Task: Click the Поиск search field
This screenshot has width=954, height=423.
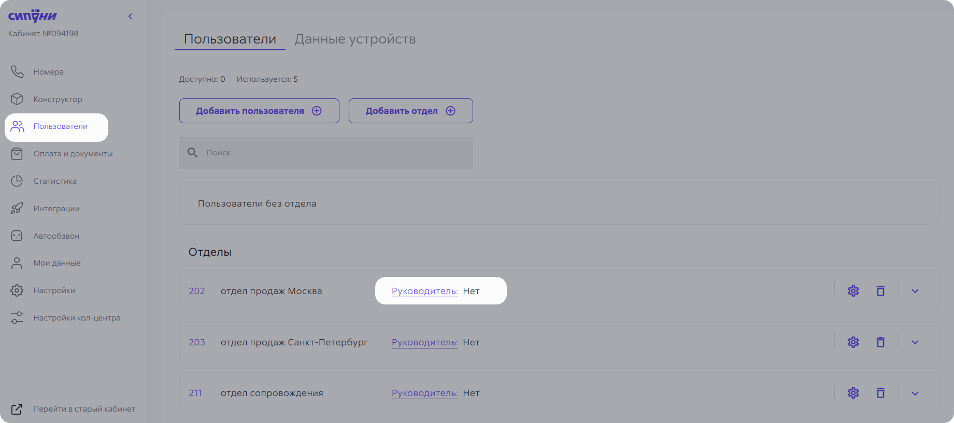Action: [x=332, y=153]
